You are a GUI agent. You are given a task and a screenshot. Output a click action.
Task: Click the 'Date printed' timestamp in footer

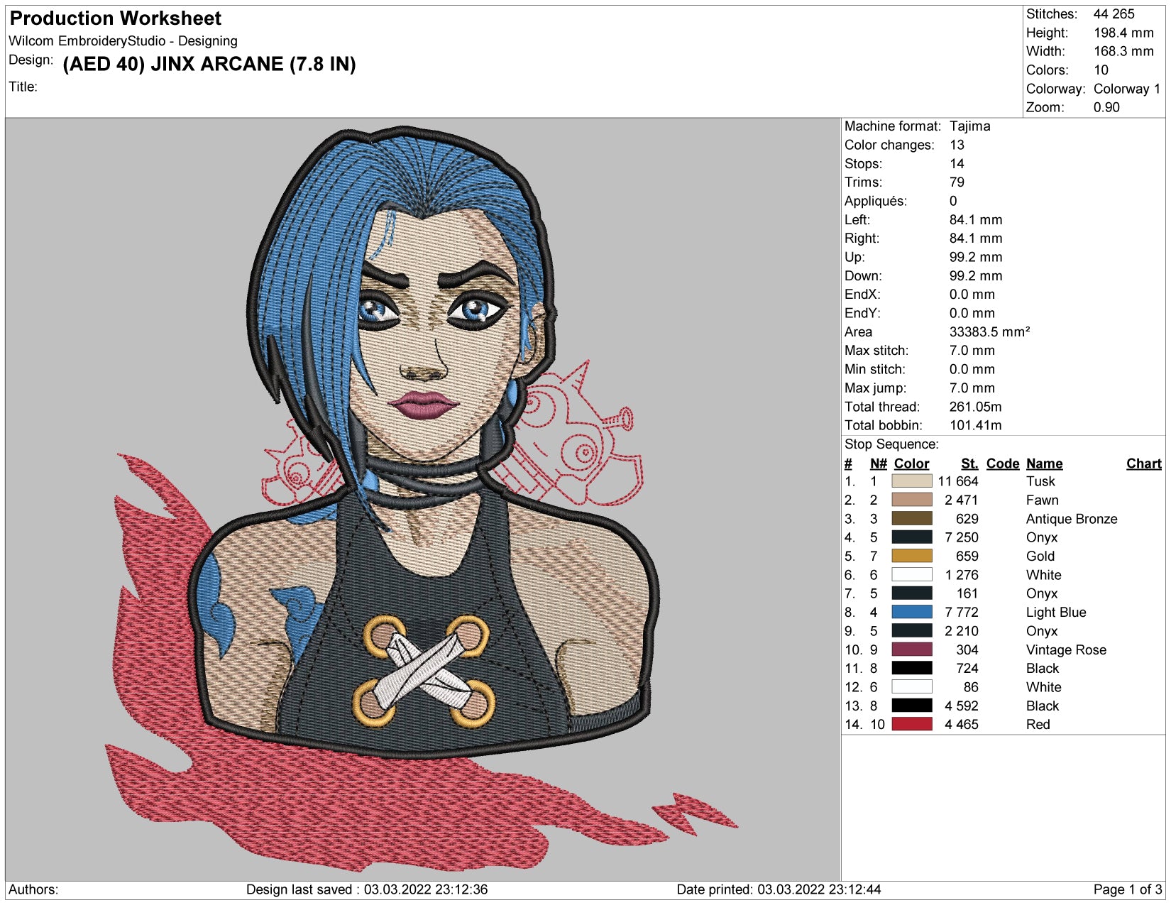(x=779, y=889)
